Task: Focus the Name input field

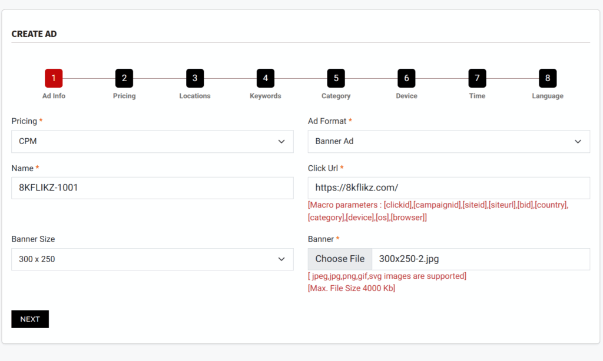Action: tap(152, 188)
